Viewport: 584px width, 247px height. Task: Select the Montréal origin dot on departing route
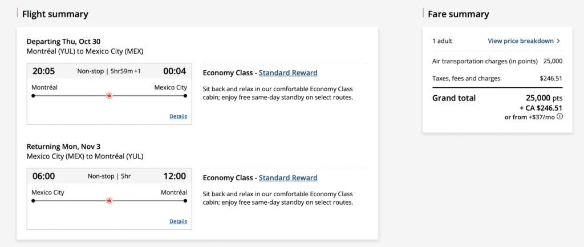pos(33,96)
